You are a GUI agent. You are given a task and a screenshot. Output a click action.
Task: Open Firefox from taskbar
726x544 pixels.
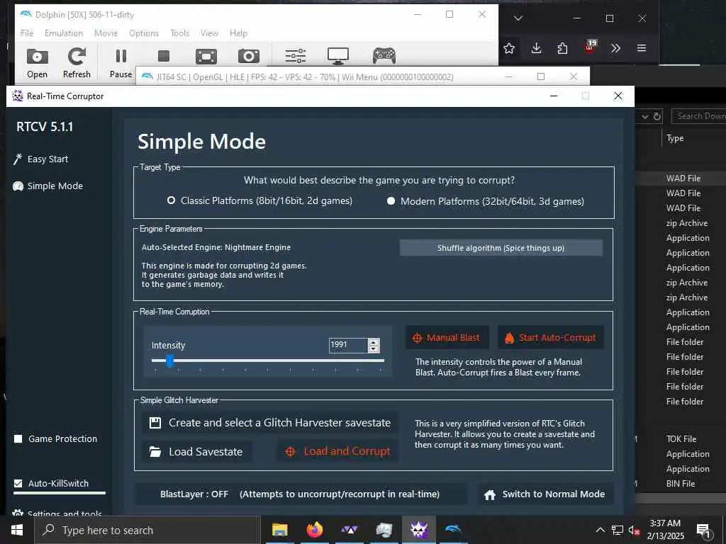coord(315,530)
